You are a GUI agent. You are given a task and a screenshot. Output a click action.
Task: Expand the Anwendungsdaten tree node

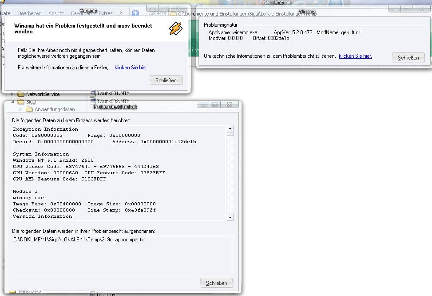pyautogui.click(x=21, y=109)
